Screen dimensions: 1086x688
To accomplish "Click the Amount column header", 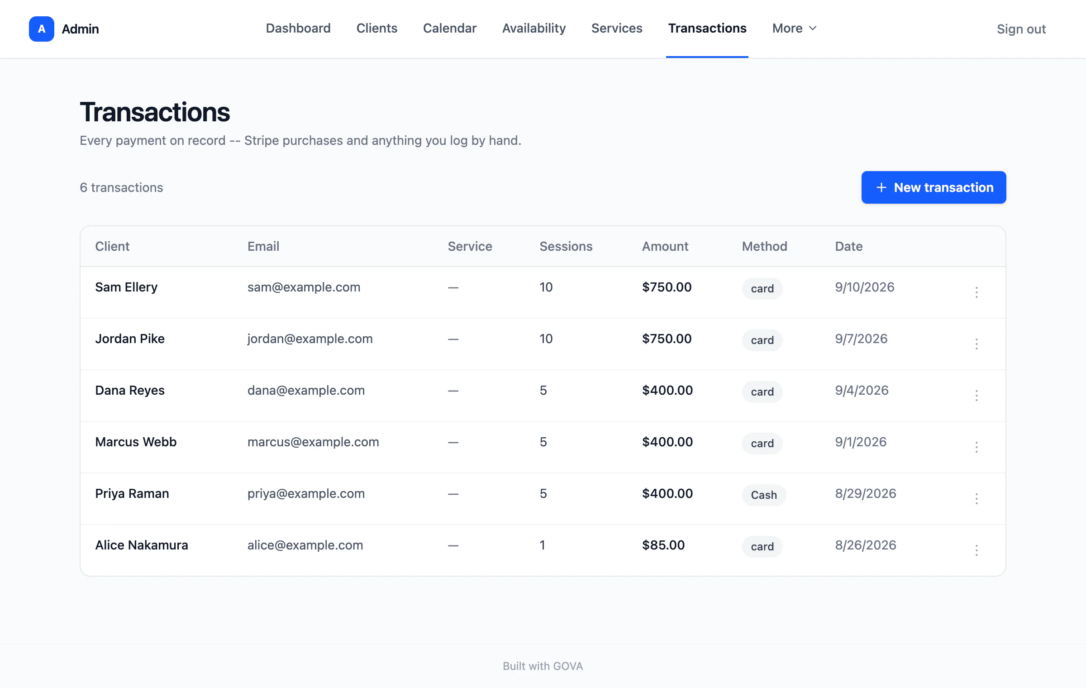I will tap(665, 246).
